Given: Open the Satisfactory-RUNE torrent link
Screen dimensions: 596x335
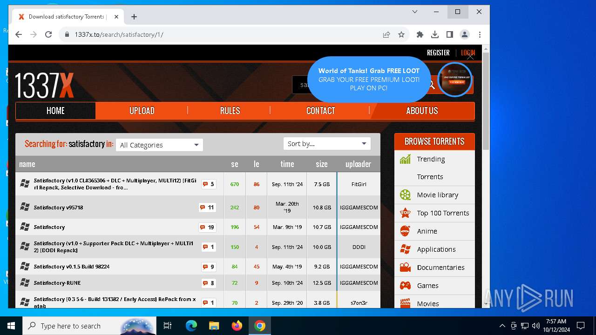Looking at the screenshot, I should pos(57,283).
